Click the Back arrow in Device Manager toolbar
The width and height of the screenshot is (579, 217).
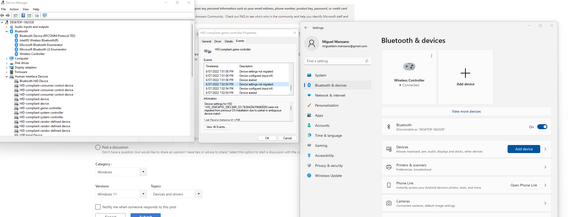[x=2, y=16]
